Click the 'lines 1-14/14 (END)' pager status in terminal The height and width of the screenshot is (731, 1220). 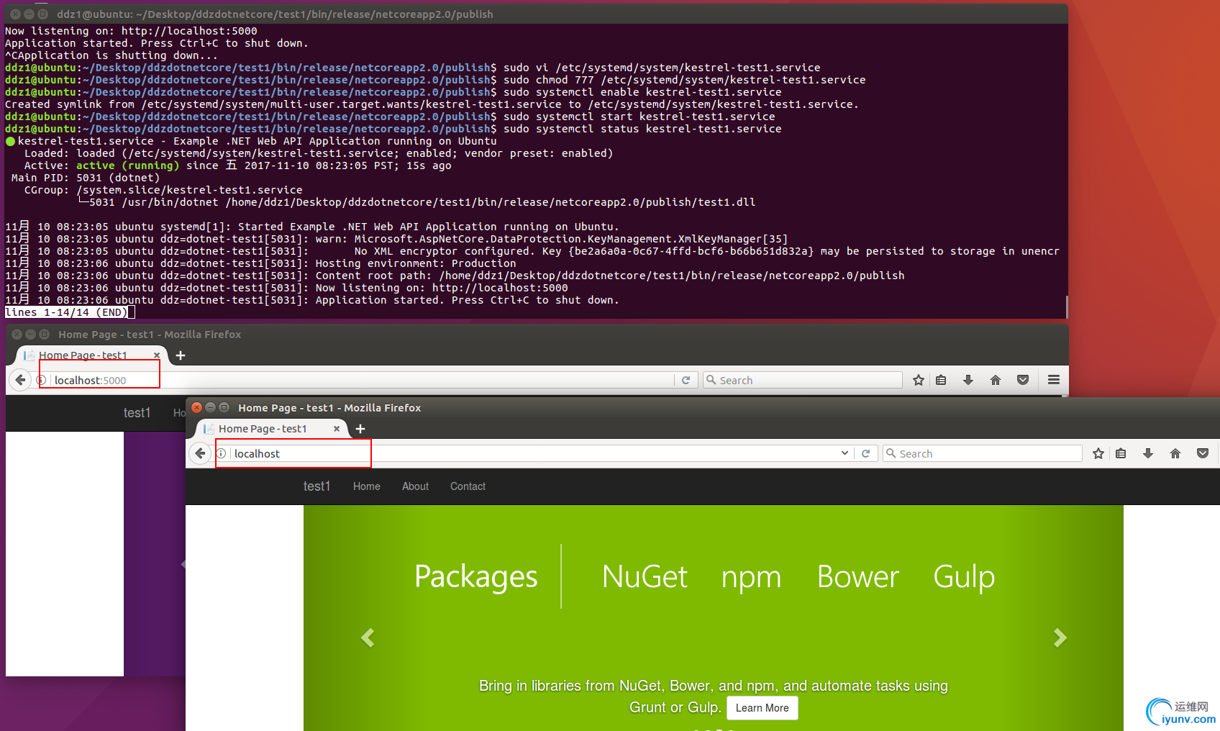(67, 312)
